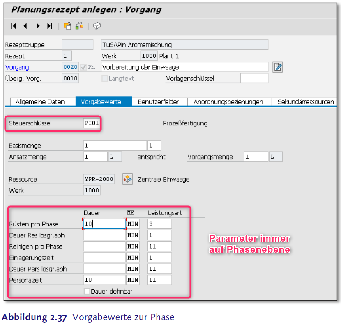Click the resource icon beside YPR-2000
This screenshot has height=324, width=341.
click(x=127, y=179)
